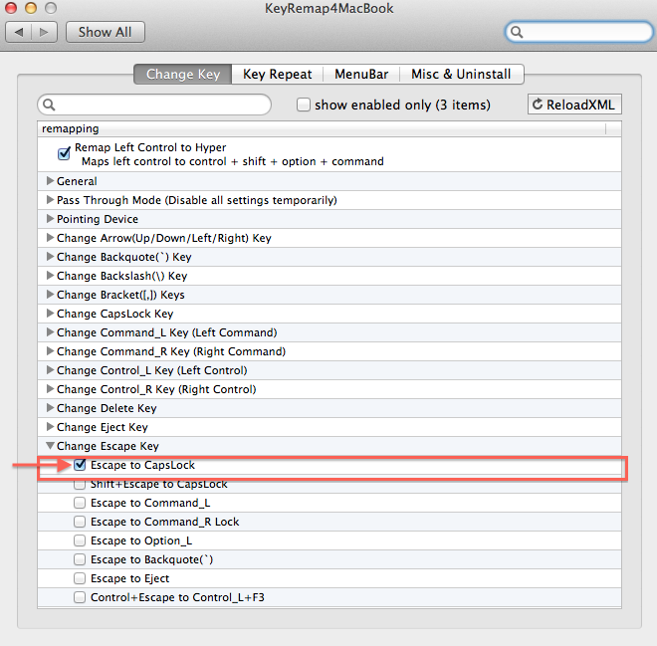Screen dimensions: 657x646
Task: Open the Misc & Uninstall tab
Action: tap(461, 74)
